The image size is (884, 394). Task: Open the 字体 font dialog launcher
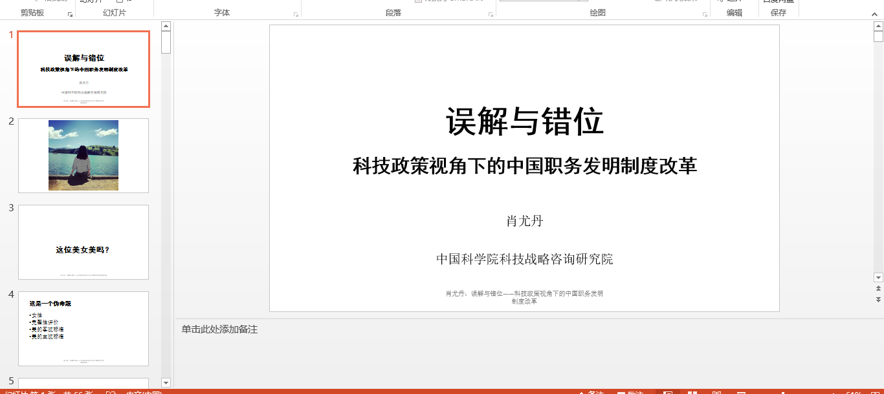pyautogui.click(x=296, y=14)
